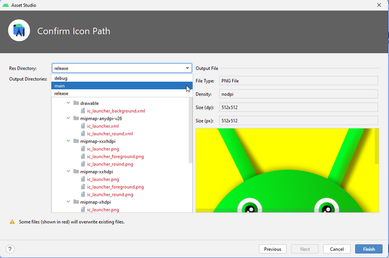Choose 'debug' from the dropdown list
Screen dimensions: 389x258
(x=61, y=78)
